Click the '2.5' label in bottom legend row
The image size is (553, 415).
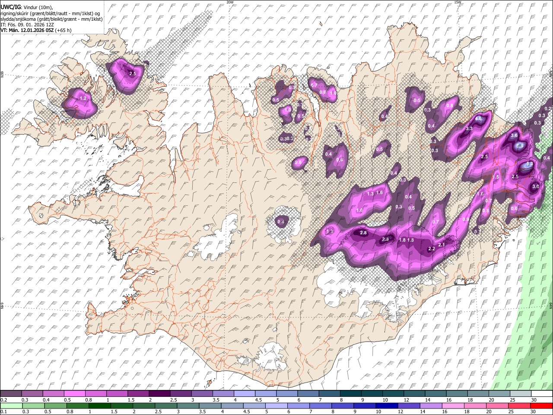coord(157,412)
